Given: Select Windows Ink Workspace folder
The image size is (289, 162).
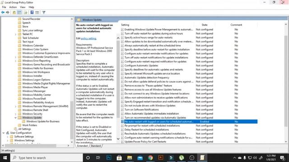Looking at the screenshot, I should 36,72.
